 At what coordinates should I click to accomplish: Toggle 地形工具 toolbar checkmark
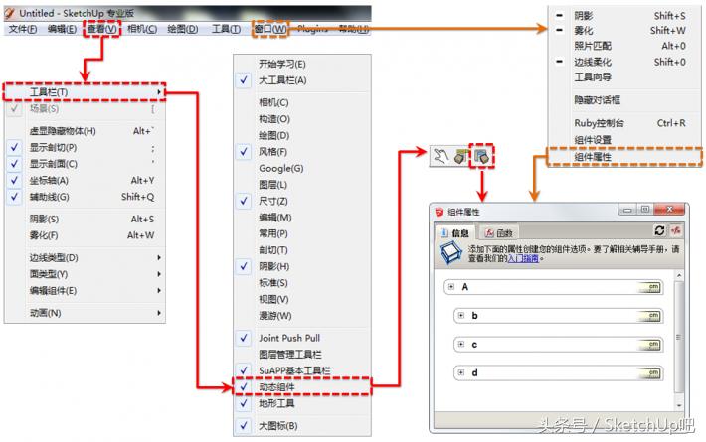pyautogui.click(x=244, y=403)
